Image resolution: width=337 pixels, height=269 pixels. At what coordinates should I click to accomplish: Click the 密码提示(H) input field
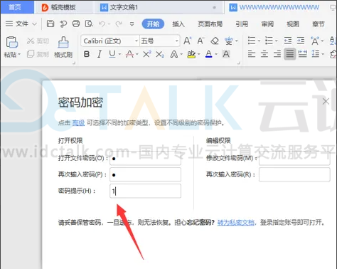click(145, 191)
